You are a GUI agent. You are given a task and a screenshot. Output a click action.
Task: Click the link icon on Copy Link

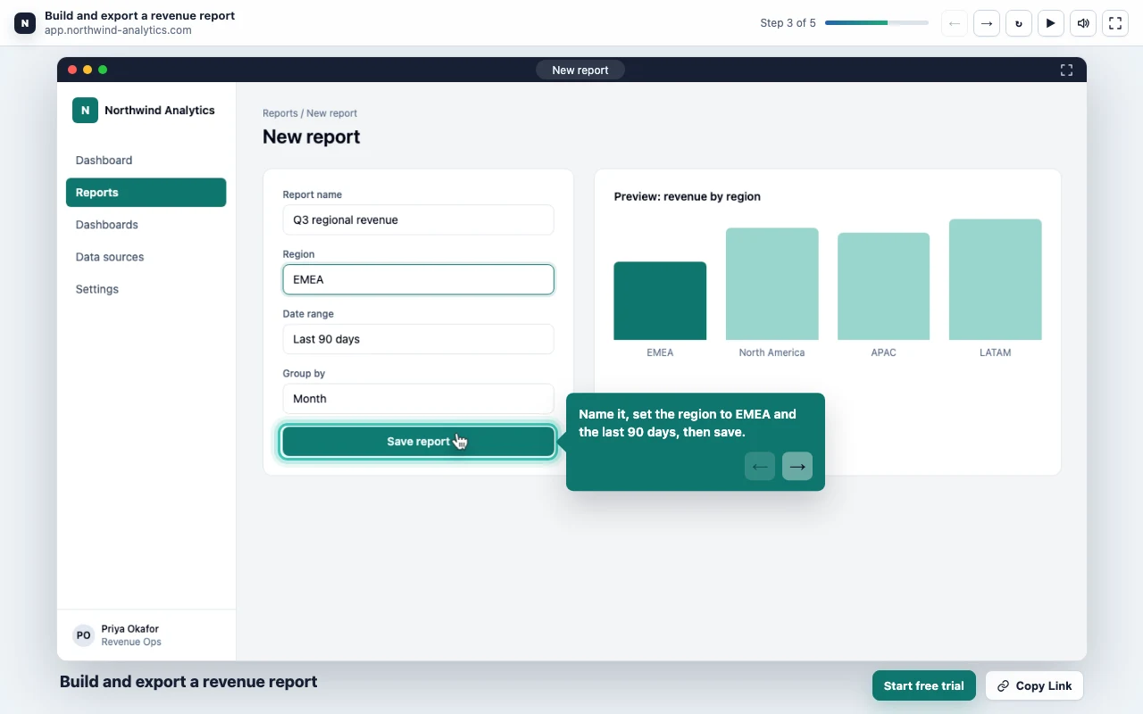pos(1003,685)
